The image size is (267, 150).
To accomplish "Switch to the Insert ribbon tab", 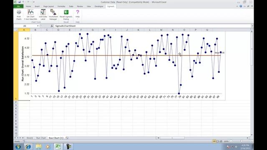I will (37, 6).
